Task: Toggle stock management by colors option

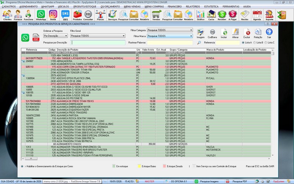Action: tap(22, 166)
